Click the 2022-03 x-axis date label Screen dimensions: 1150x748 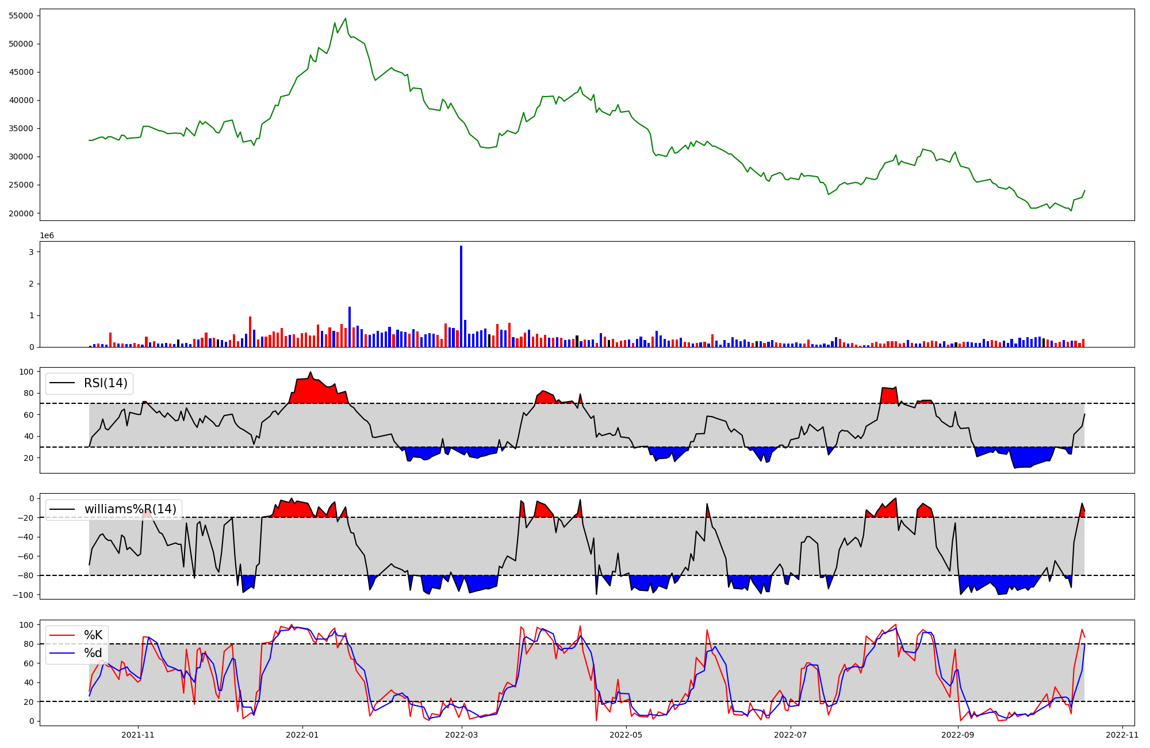[461, 735]
